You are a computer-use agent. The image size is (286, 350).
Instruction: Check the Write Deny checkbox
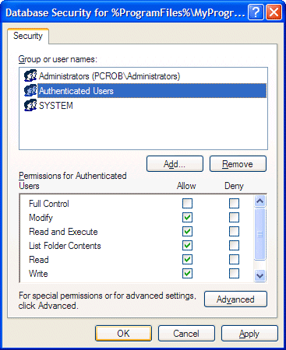tap(234, 274)
